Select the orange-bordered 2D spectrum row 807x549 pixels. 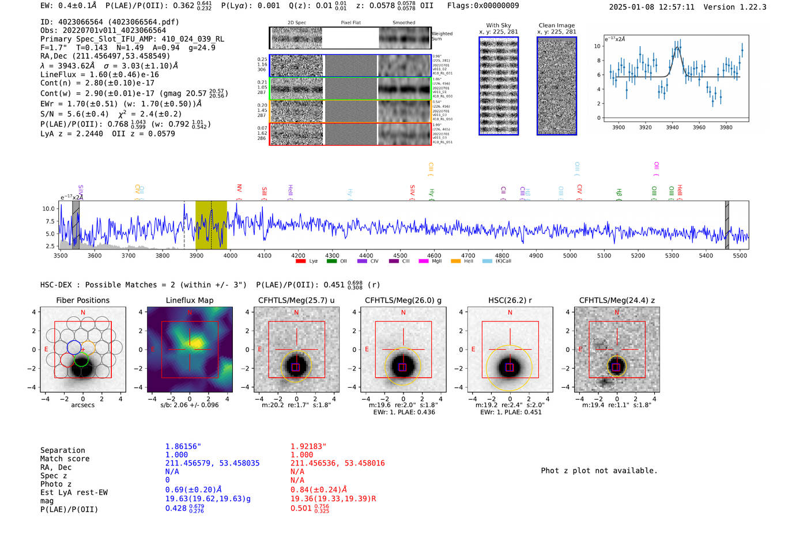pyautogui.click(x=350, y=111)
